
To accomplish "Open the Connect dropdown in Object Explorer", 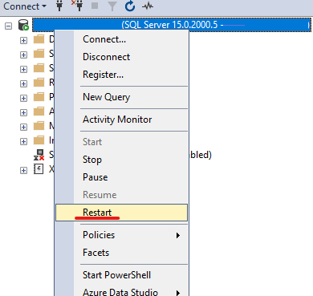I will (25, 6).
